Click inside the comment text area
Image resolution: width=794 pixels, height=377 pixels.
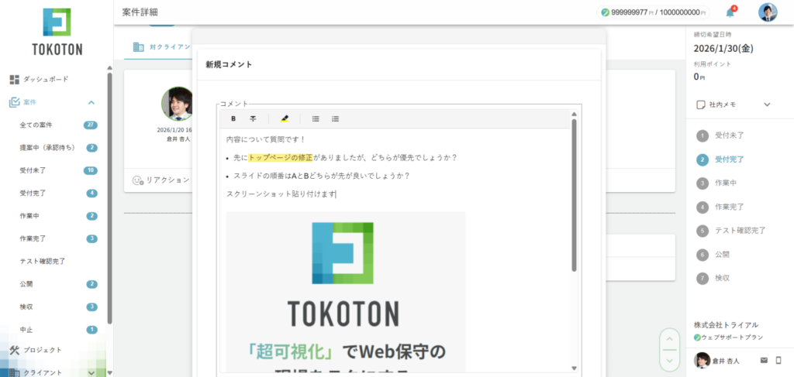pos(395,194)
